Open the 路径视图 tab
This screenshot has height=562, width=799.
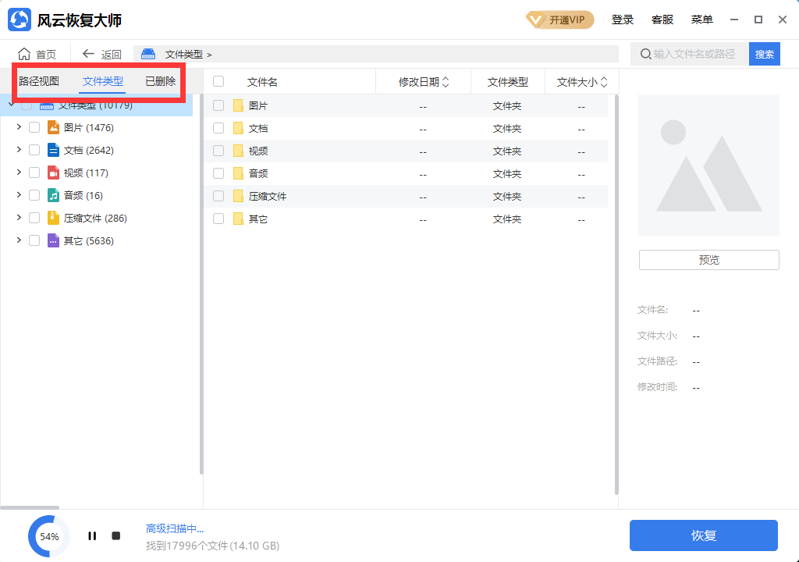click(40, 80)
